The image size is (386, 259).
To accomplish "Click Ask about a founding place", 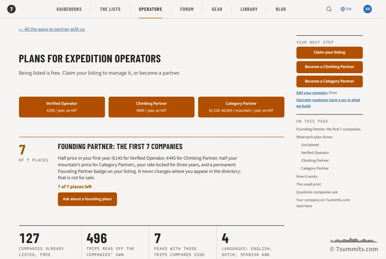I will [x=87, y=199].
